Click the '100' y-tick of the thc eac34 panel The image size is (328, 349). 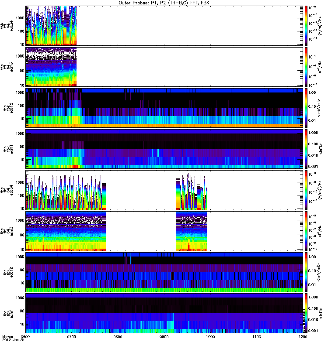(21, 195)
